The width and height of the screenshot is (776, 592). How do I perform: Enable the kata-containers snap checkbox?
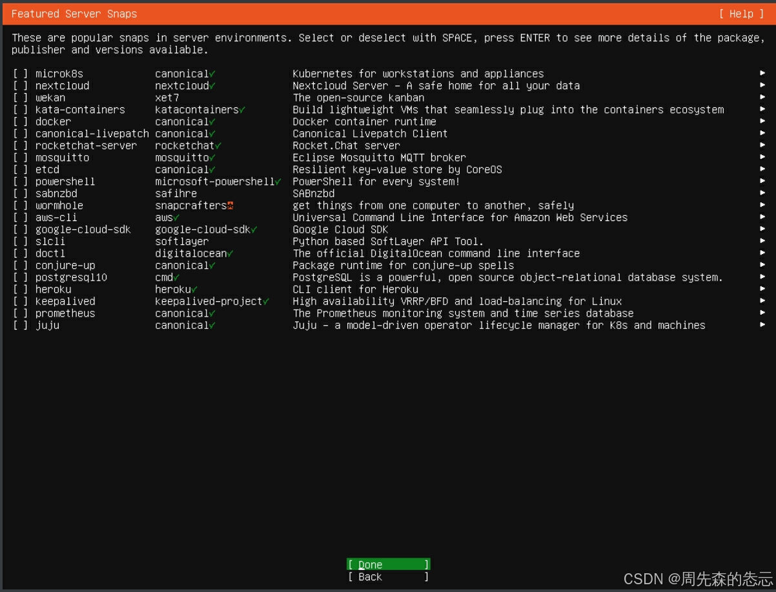point(21,110)
